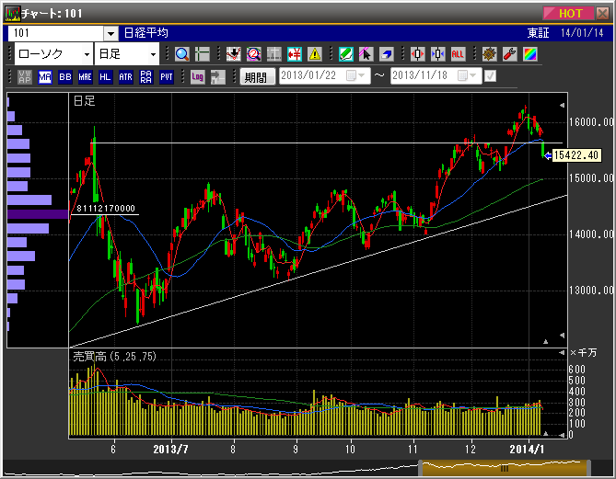Toggle the MA moving average indicator
616x479 pixels.
pos(45,77)
